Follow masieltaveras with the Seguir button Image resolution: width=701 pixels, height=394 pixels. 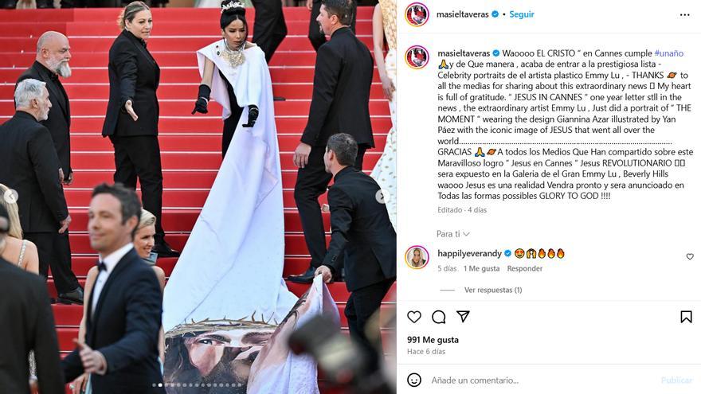[522, 14]
